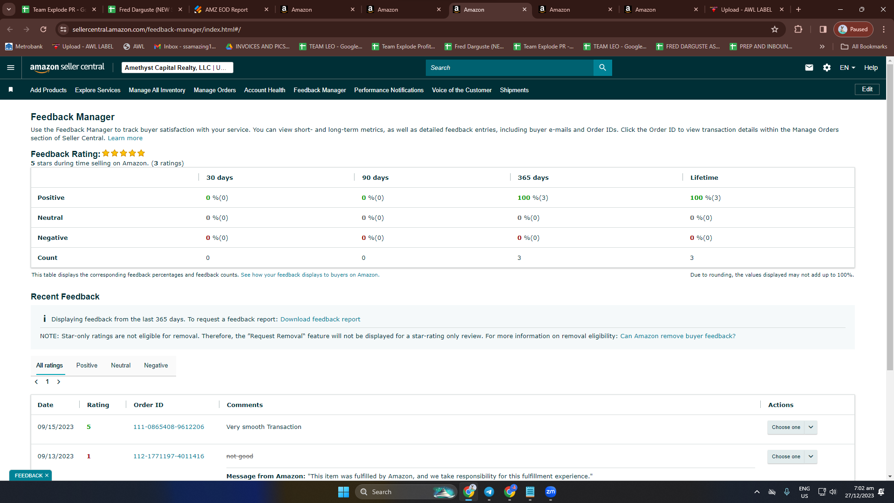This screenshot has height=503, width=894.
Task: Open Add Products menu item
Action: pyautogui.click(x=48, y=90)
